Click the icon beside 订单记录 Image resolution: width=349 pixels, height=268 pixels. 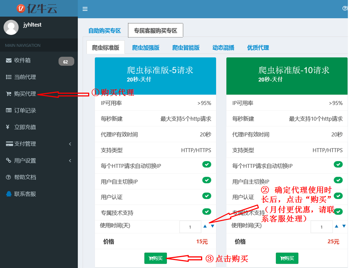[x=9, y=111]
